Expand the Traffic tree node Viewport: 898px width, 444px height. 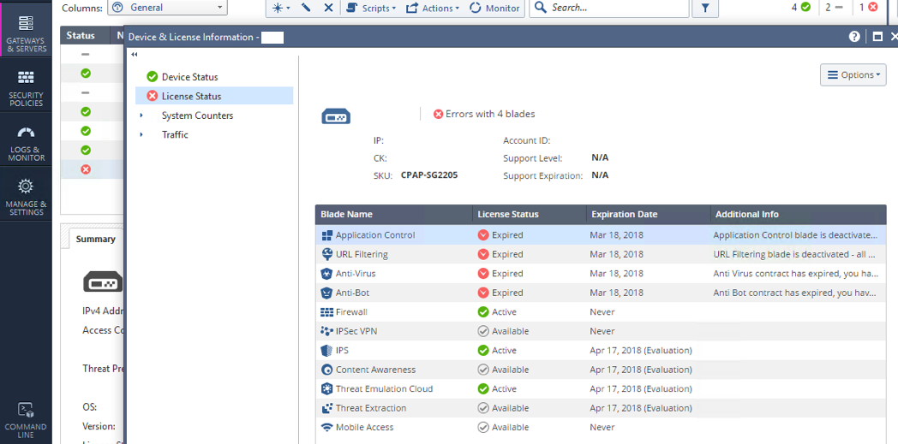(141, 135)
